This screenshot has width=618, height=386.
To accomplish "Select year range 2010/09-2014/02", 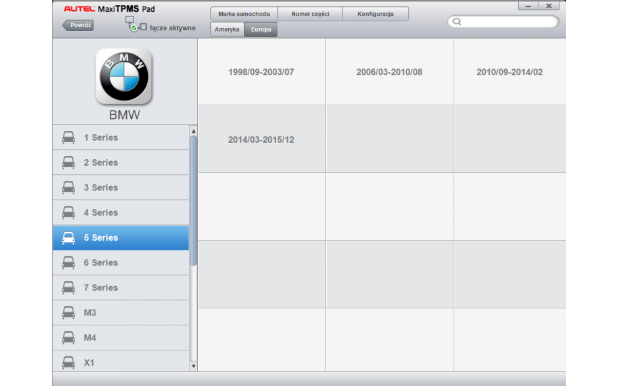I will [x=510, y=72].
